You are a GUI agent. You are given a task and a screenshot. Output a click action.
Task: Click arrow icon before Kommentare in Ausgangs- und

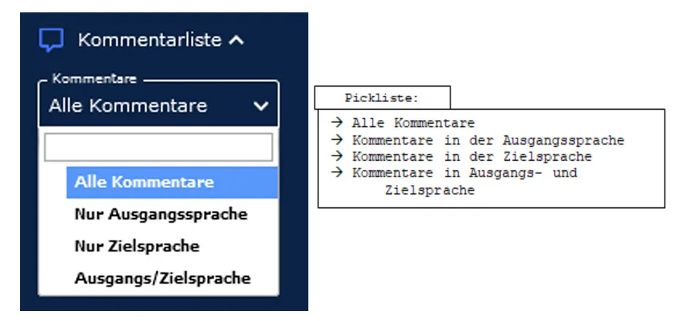337,172
